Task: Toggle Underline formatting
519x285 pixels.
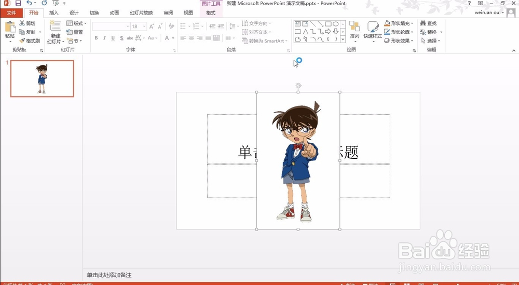Action: point(113,38)
